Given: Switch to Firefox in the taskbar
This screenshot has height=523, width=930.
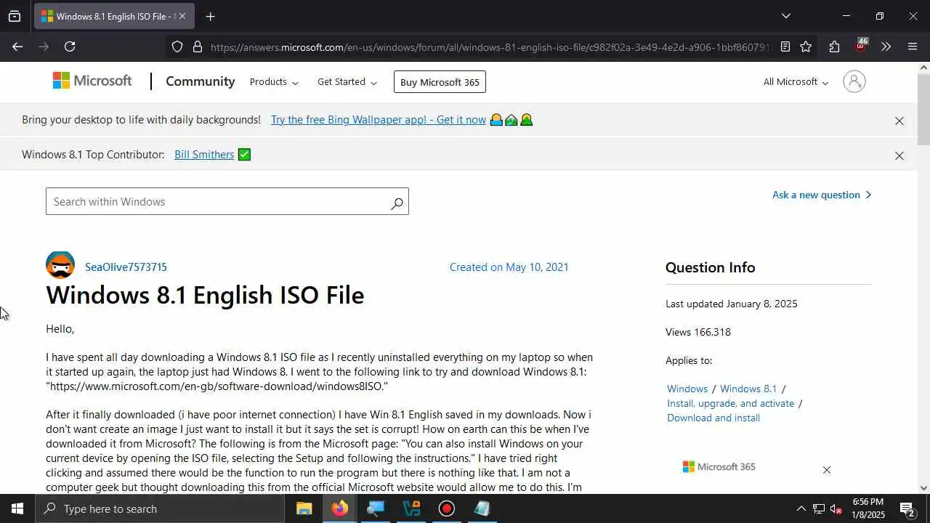Looking at the screenshot, I should click(x=339, y=508).
